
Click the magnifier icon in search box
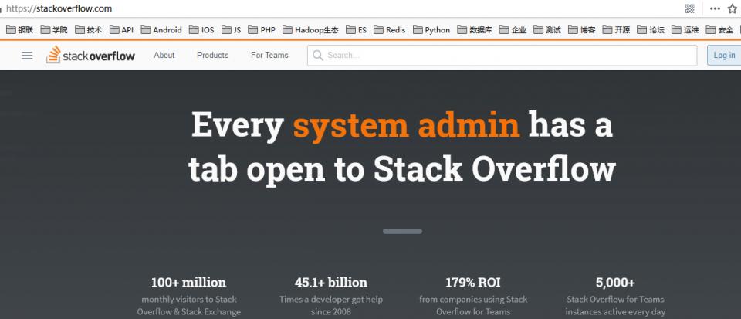click(318, 56)
